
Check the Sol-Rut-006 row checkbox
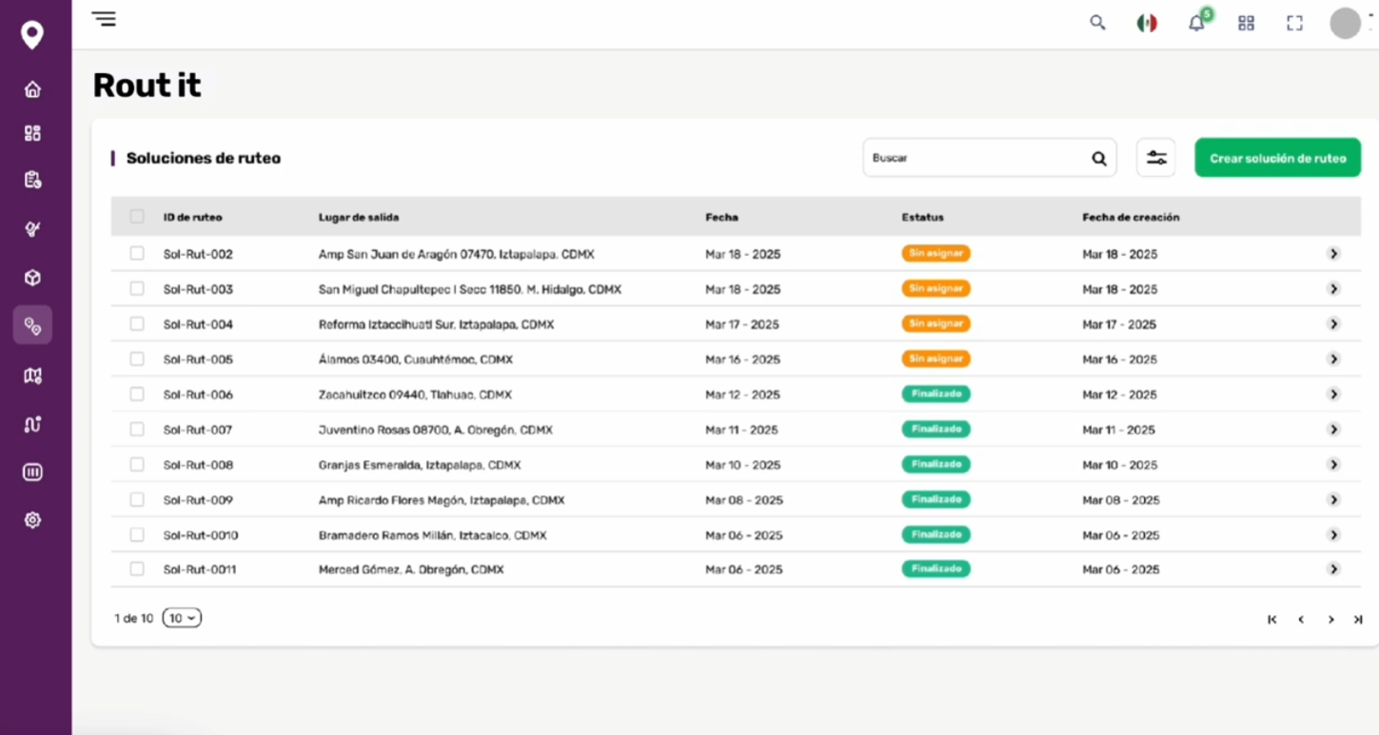point(137,394)
